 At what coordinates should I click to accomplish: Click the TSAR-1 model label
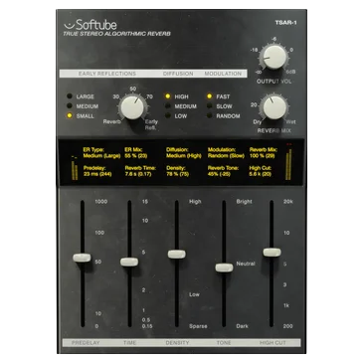pyautogui.click(x=285, y=23)
